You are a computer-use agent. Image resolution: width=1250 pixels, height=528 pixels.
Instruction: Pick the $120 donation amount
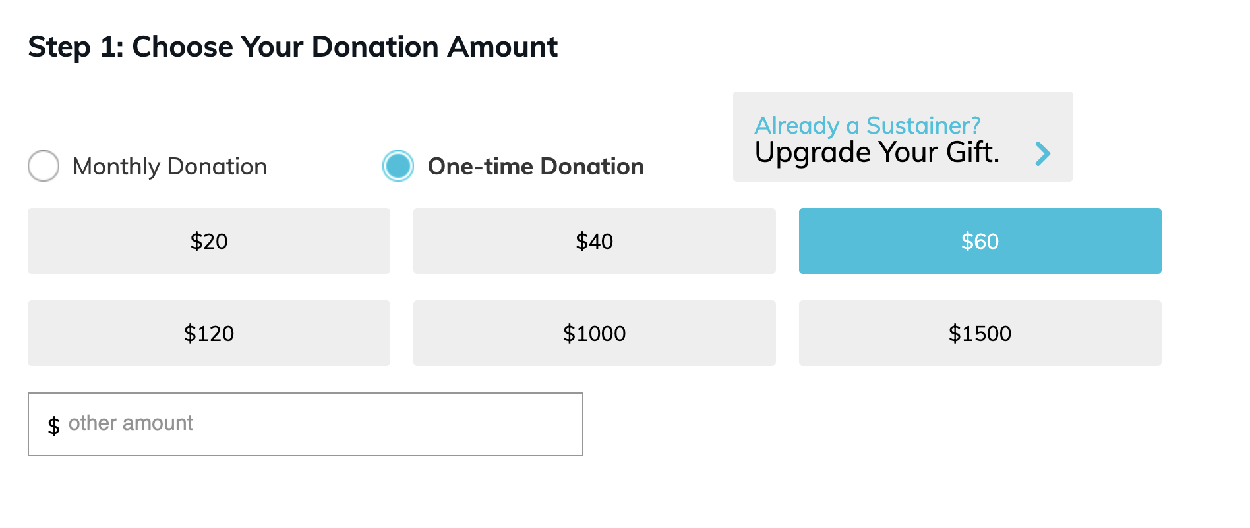point(208,333)
